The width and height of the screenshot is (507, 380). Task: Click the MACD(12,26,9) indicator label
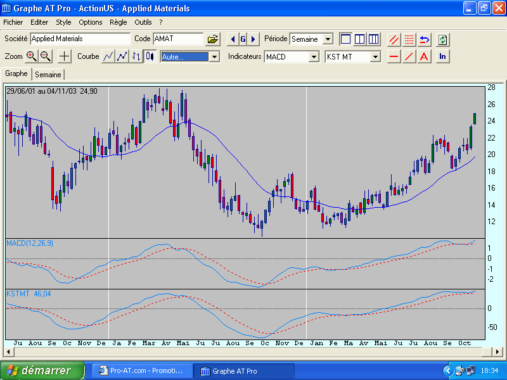[x=30, y=243]
